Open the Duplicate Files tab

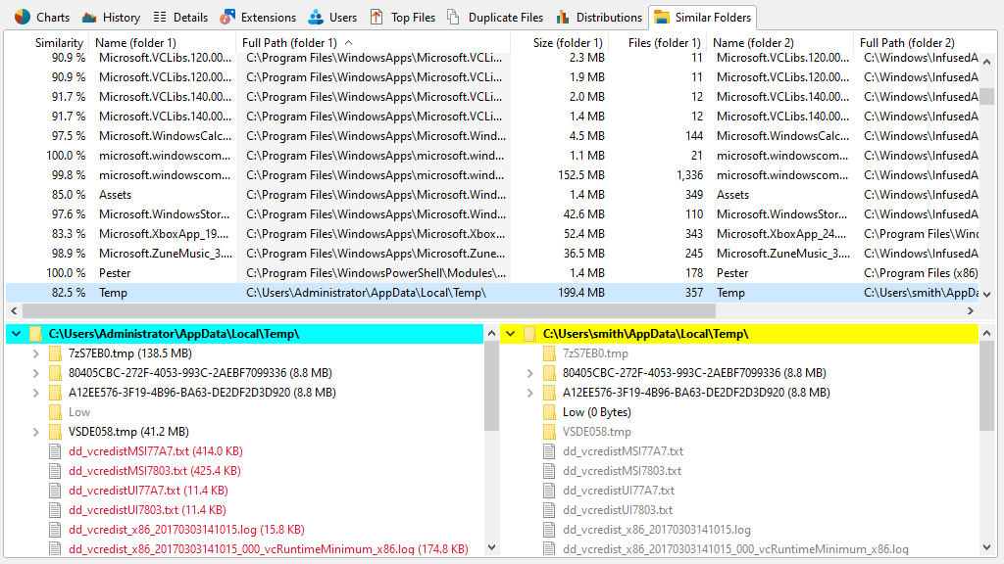click(495, 18)
